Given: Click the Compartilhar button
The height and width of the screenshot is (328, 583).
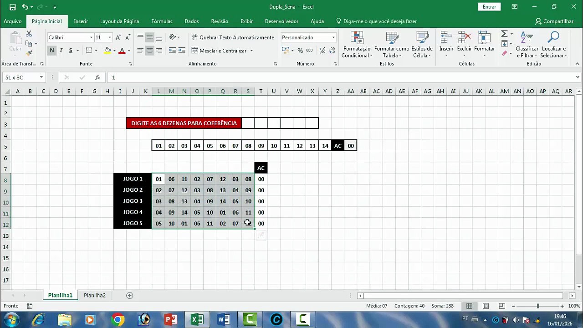Looking at the screenshot, I should point(554,21).
